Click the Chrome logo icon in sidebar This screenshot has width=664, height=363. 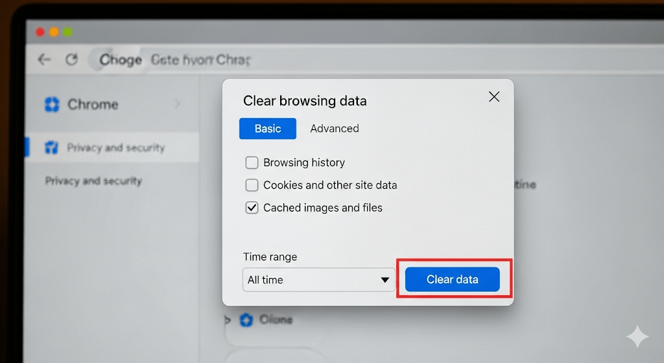click(52, 105)
